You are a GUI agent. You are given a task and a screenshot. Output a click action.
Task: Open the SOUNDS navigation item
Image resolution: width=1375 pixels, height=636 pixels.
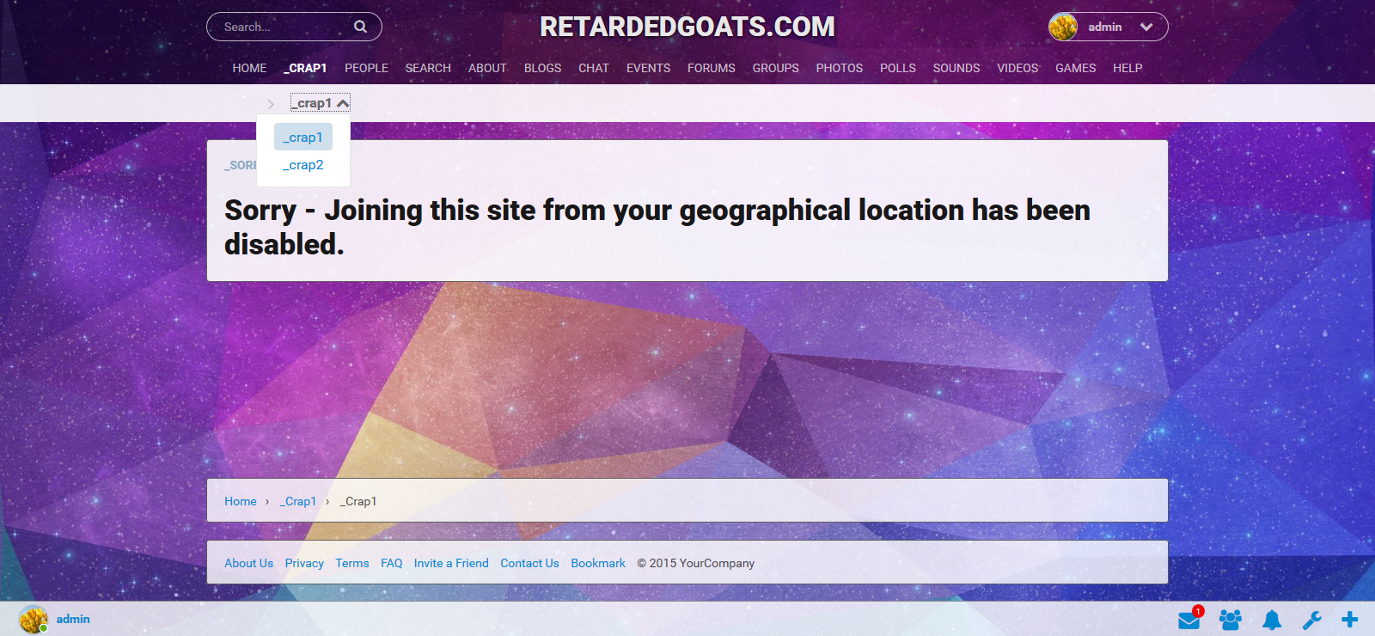click(956, 68)
